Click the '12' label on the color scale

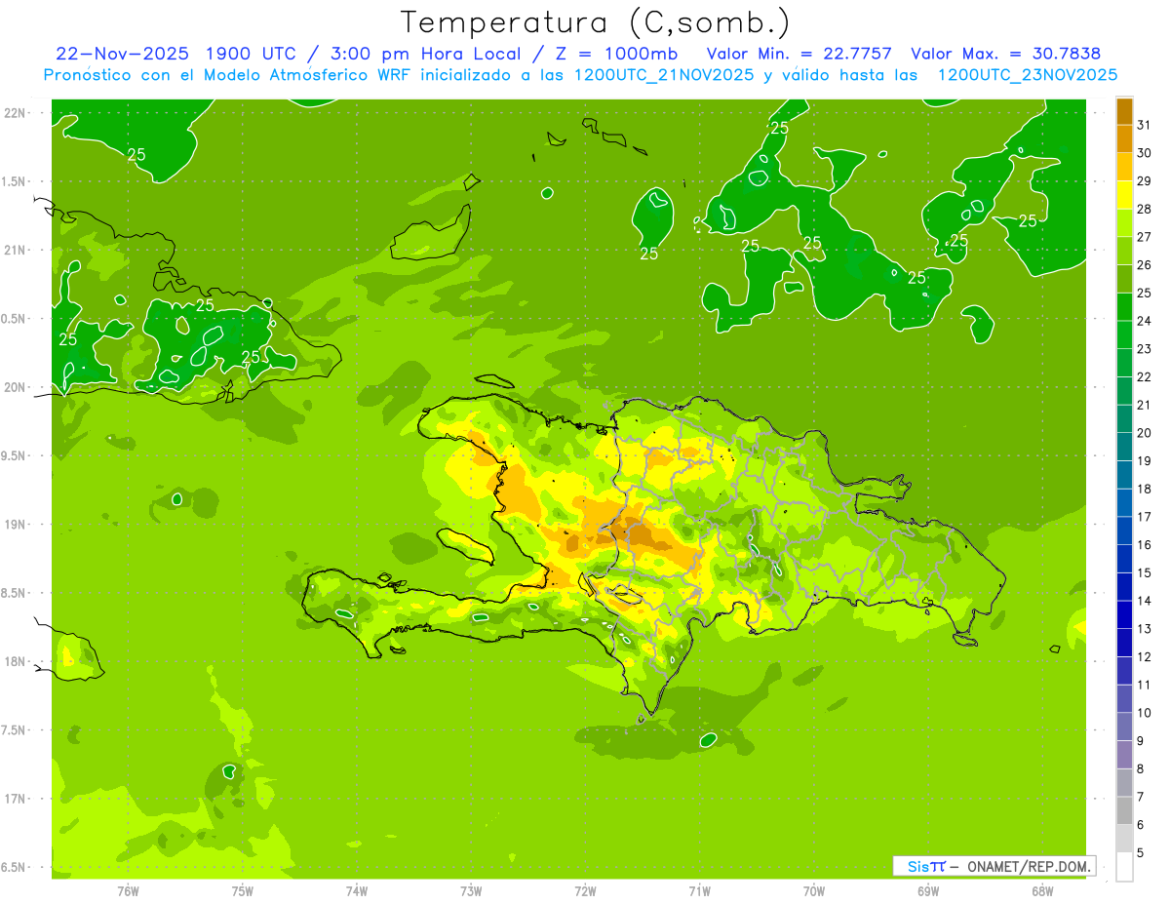tap(1145, 657)
